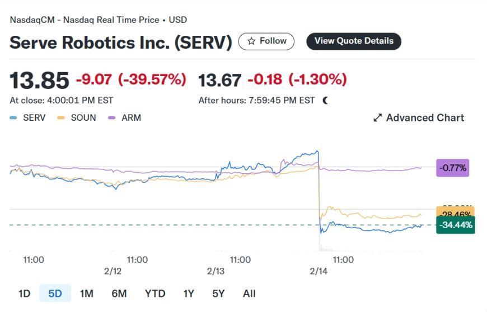Switch chart to 1M range

click(x=86, y=294)
